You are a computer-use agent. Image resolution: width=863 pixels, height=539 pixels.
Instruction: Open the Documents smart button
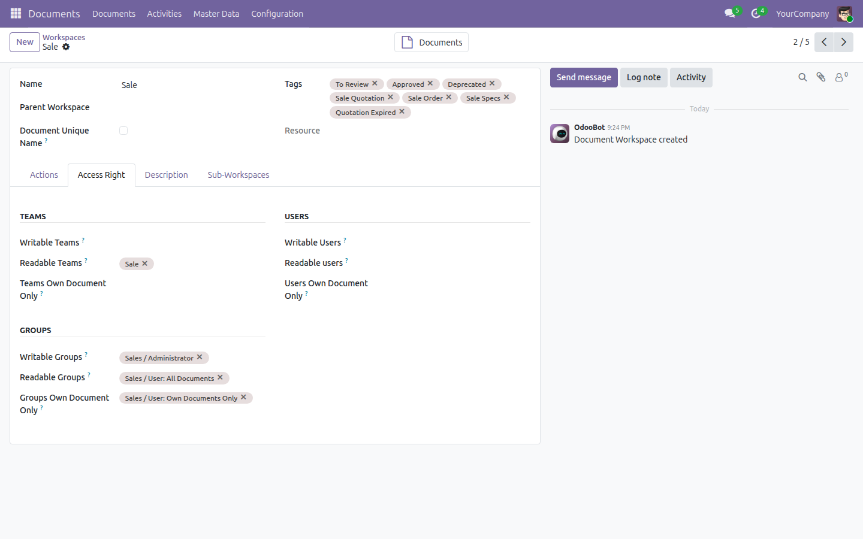[431, 42]
